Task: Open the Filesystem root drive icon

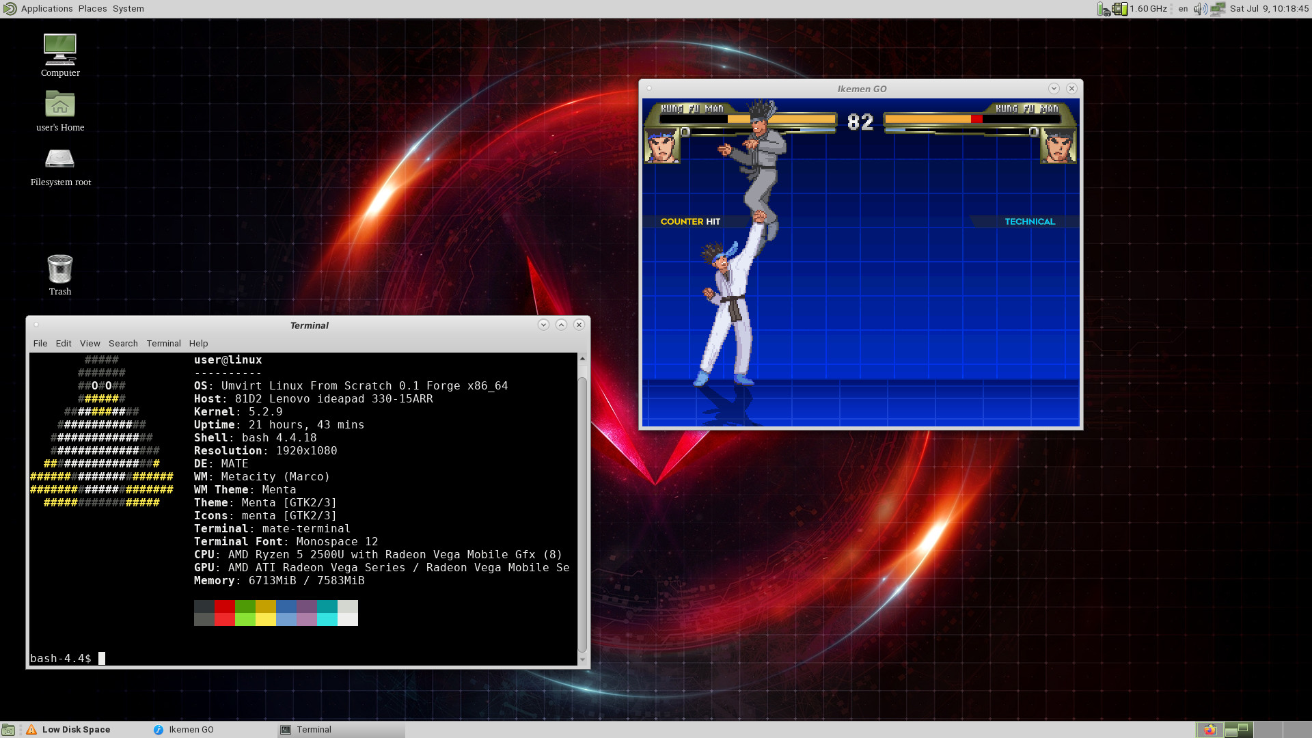Action: point(60,159)
